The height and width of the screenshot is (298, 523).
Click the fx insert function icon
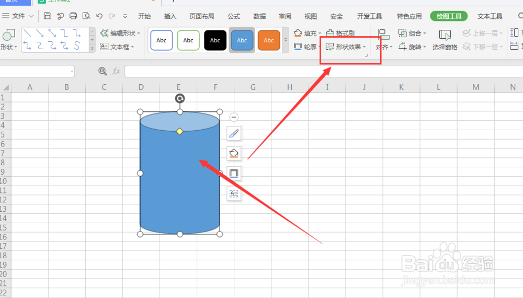(x=116, y=71)
